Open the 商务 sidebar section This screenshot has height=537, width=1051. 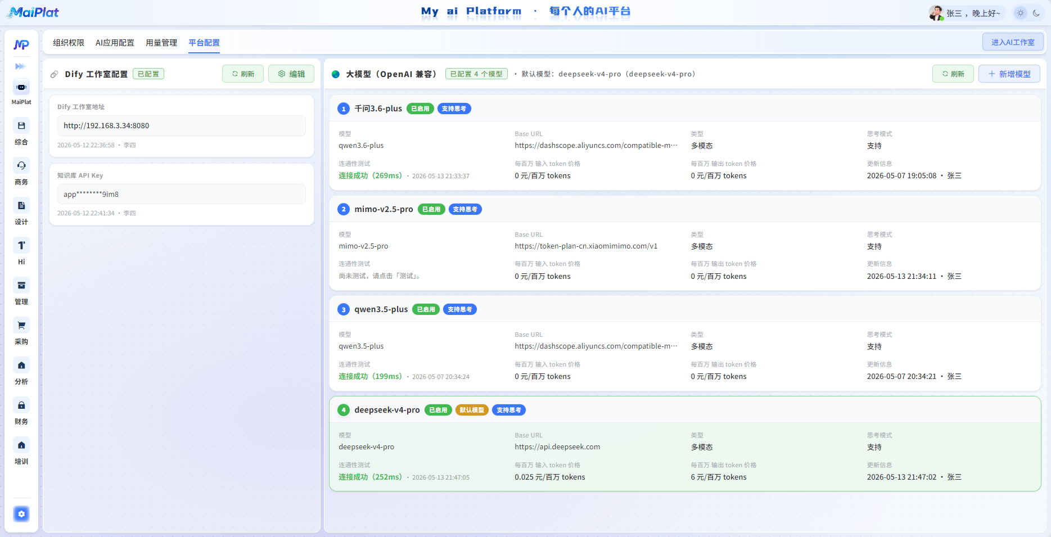click(21, 172)
